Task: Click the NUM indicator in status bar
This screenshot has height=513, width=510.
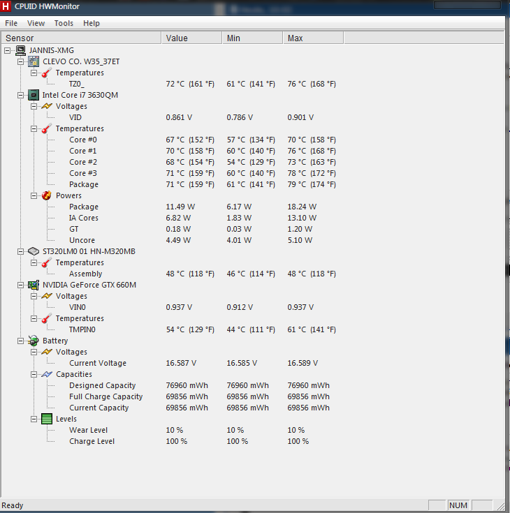Action: click(458, 505)
